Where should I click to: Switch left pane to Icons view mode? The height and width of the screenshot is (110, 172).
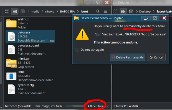pos(7,11)
